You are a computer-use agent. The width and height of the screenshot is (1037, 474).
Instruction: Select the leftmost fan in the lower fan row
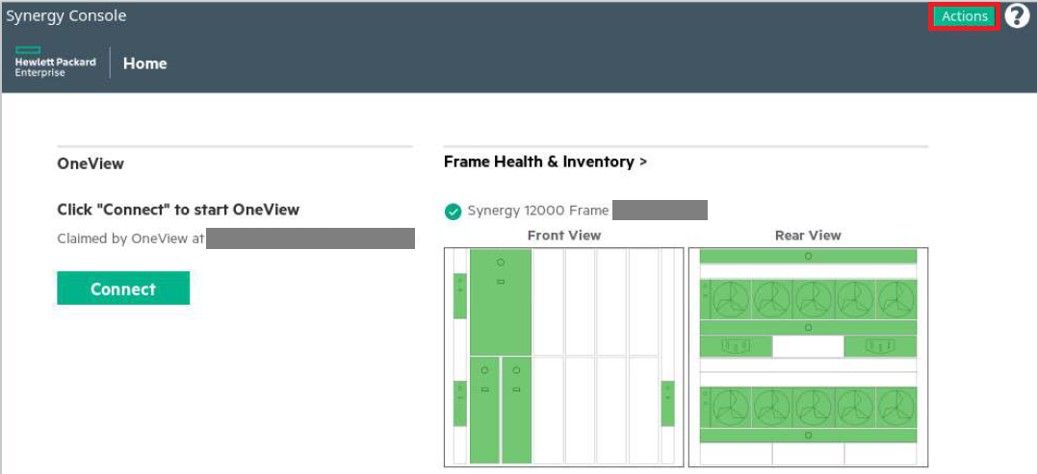point(730,408)
